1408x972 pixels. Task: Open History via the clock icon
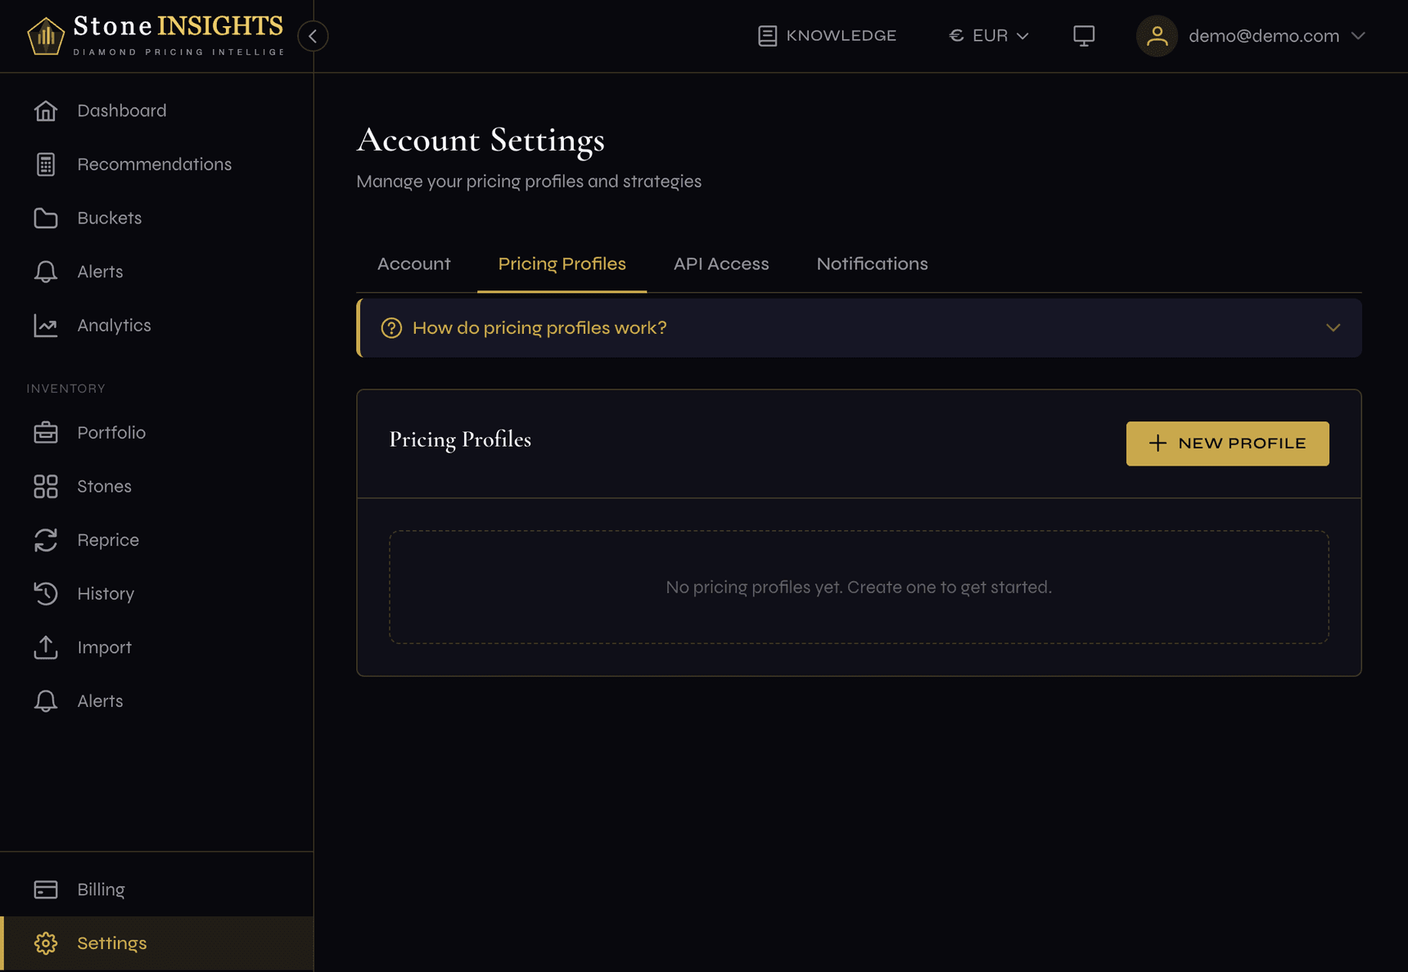(x=46, y=593)
